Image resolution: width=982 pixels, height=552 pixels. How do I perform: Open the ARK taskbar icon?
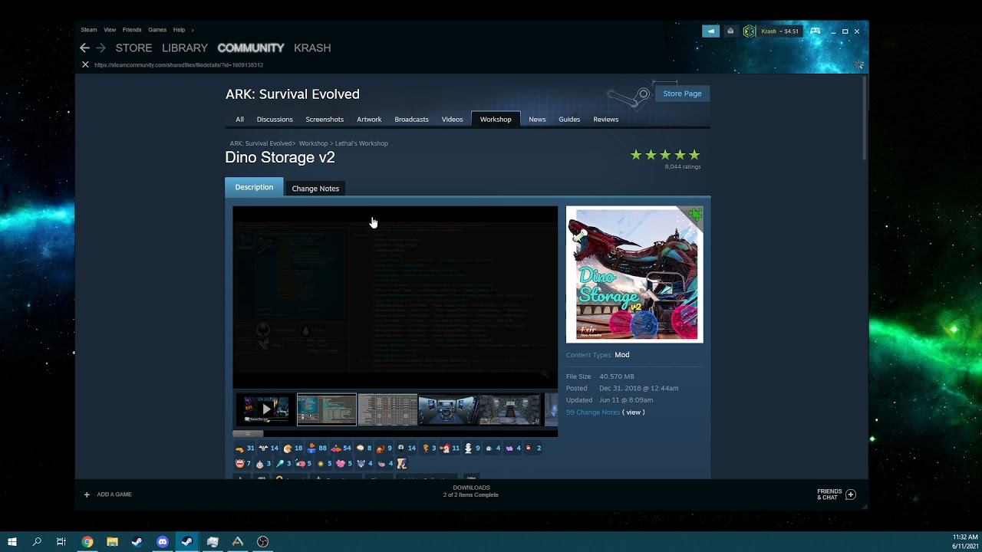coord(238,541)
